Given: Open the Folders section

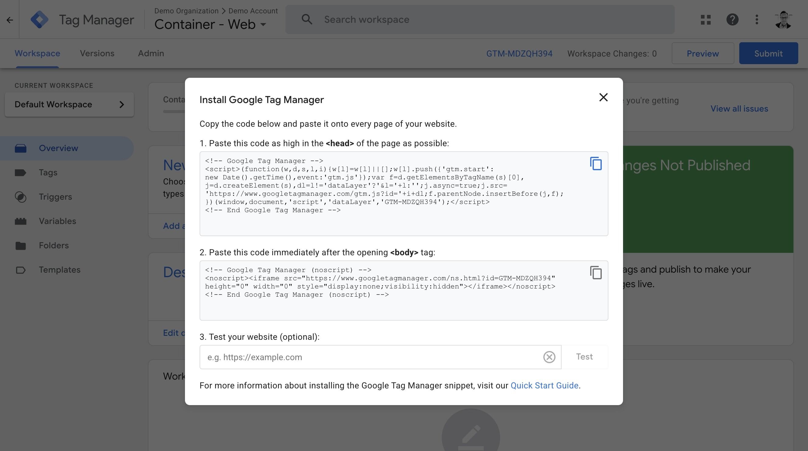Looking at the screenshot, I should click(54, 245).
